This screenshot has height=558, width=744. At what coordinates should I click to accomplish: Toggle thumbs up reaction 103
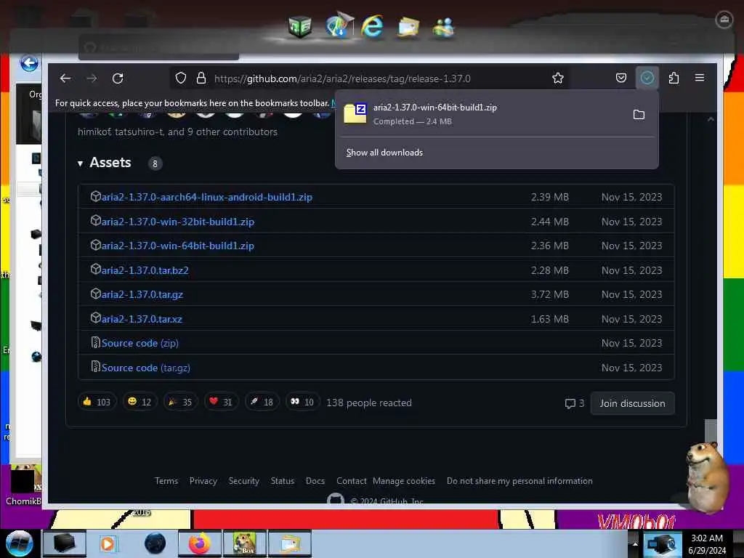point(97,403)
